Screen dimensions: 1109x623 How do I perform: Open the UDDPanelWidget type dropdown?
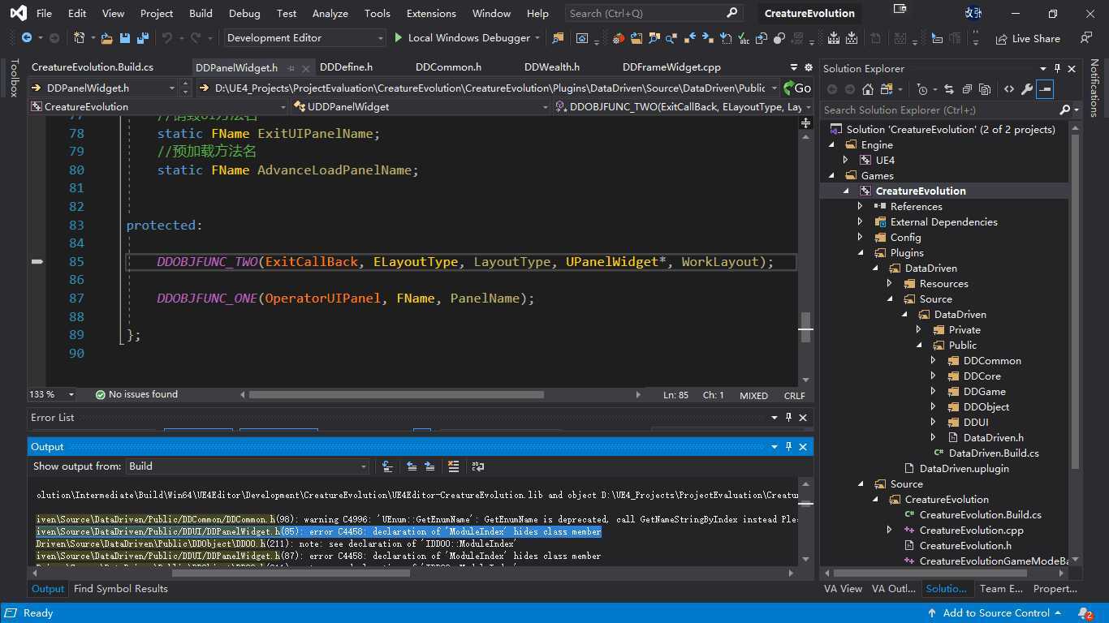(x=421, y=107)
